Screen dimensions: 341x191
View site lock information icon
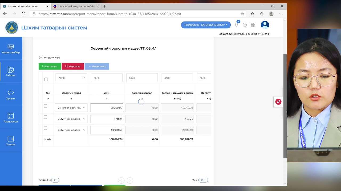tap(34, 14)
